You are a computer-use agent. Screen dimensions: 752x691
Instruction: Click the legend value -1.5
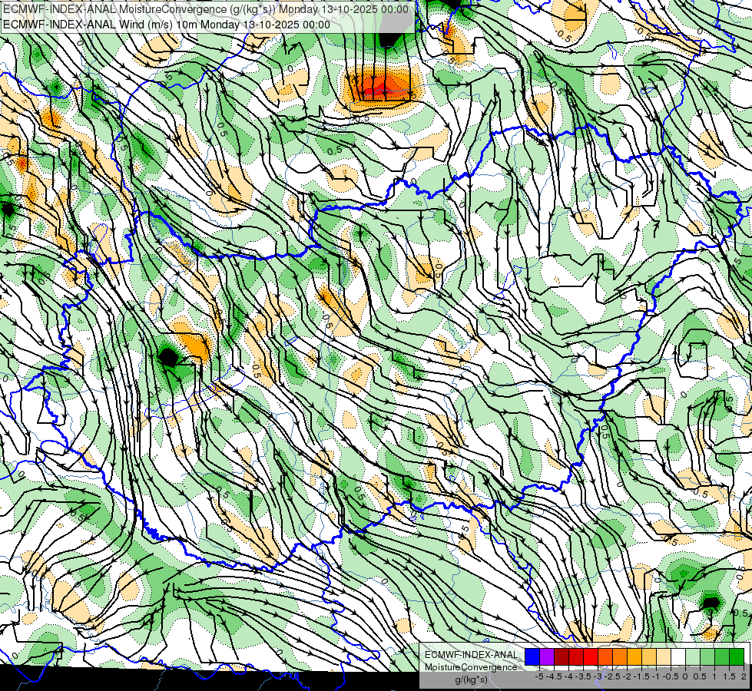coord(641,676)
